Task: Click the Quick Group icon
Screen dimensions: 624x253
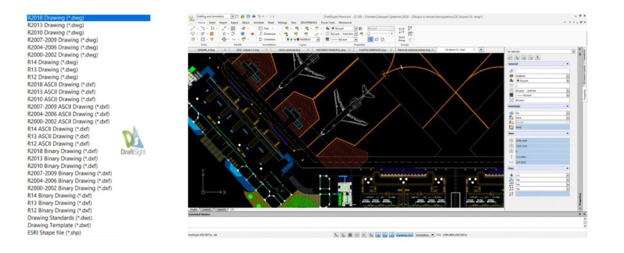Action: click(x=402, y=34)
